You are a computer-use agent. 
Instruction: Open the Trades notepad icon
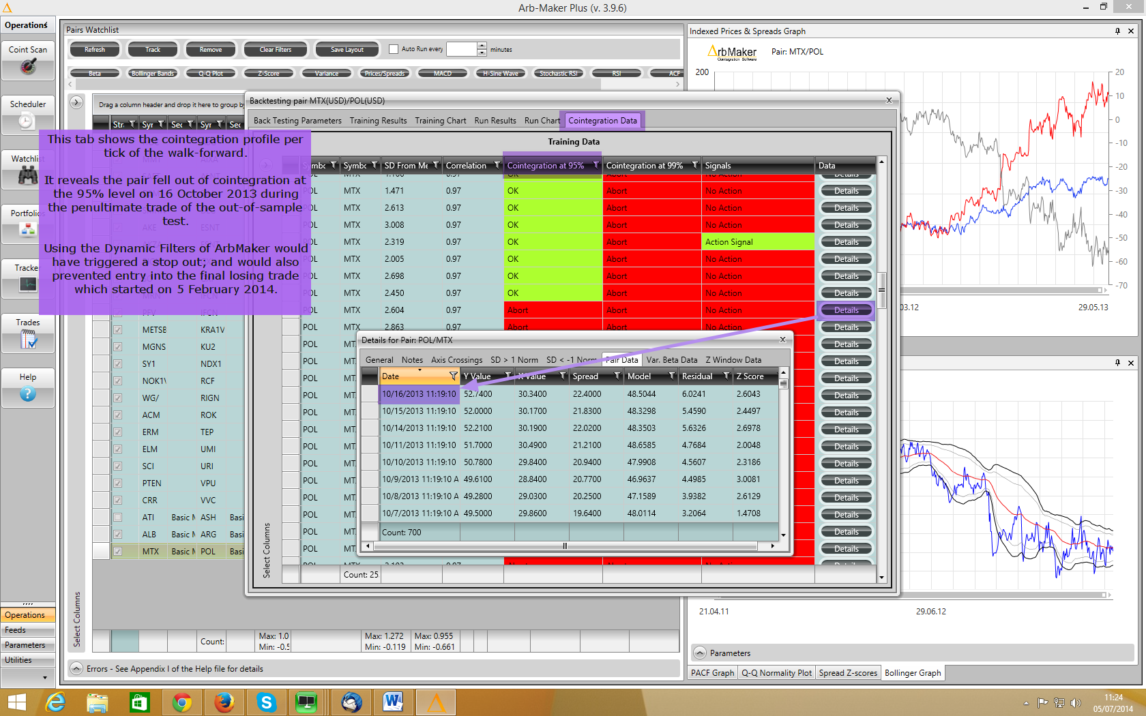click(28, 339)
